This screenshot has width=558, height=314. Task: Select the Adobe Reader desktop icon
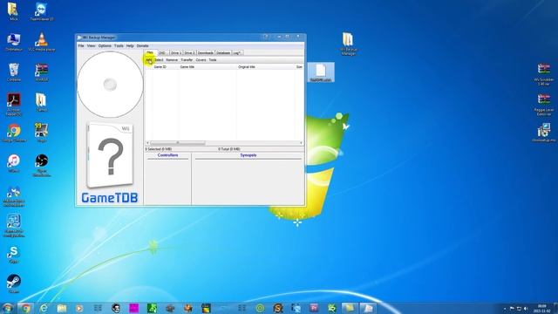(14, 105)
